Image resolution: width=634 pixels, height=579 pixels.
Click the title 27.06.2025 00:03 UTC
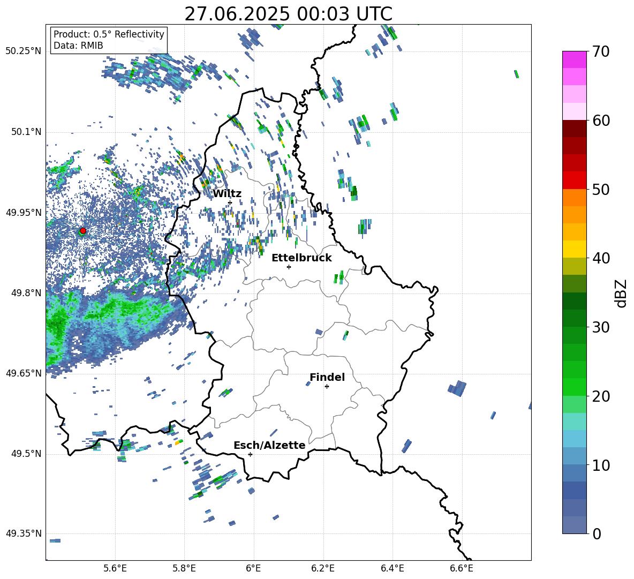click(288, 14)
